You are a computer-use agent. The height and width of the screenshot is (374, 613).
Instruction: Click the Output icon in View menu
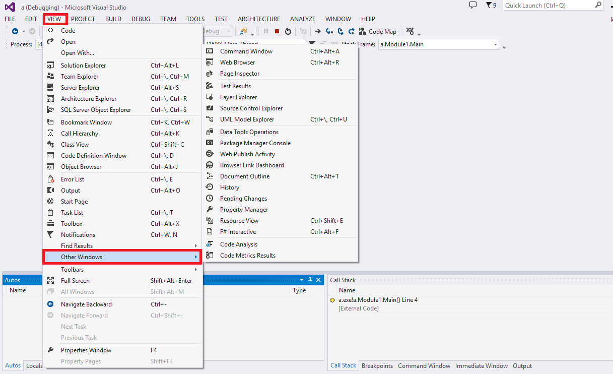pyautogui.click(x=50, y=191)
